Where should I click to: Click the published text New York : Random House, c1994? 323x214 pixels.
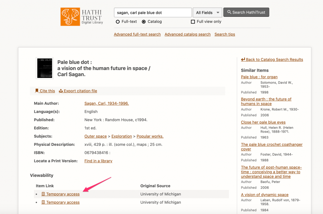coord(116,120)
